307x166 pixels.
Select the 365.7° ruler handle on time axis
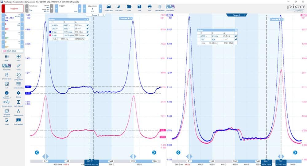pyautogui.click(x=90, y=161)
